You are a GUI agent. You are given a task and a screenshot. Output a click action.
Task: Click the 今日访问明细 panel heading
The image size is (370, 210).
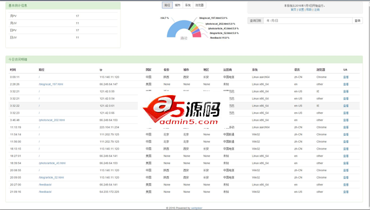[184, 59]
